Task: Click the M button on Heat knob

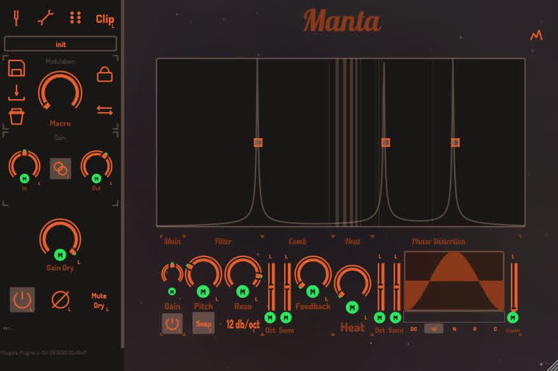Action: point(352,307)
